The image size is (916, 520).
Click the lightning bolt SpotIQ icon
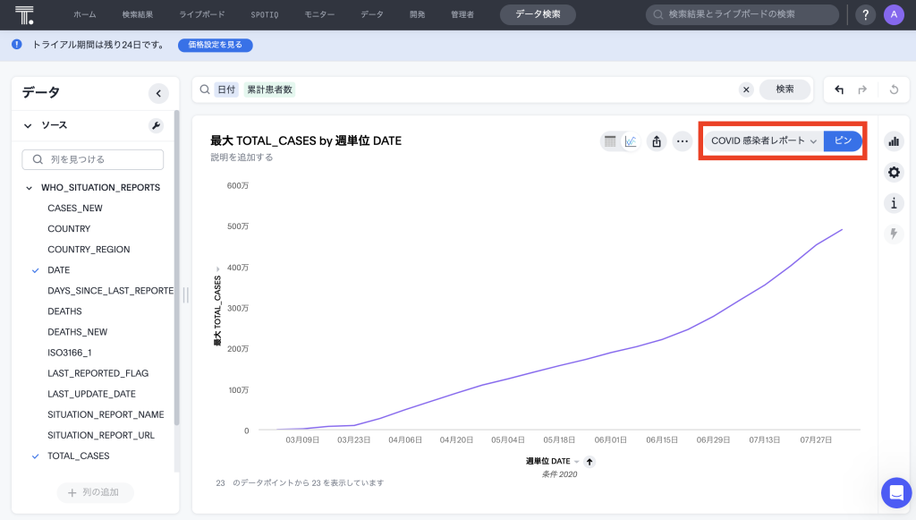(893, 234)
